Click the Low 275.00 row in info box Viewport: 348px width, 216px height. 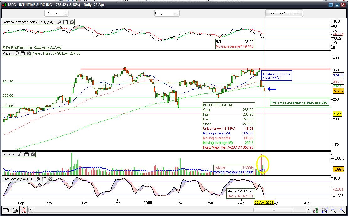pyautogui.click(x=228, y=119)
